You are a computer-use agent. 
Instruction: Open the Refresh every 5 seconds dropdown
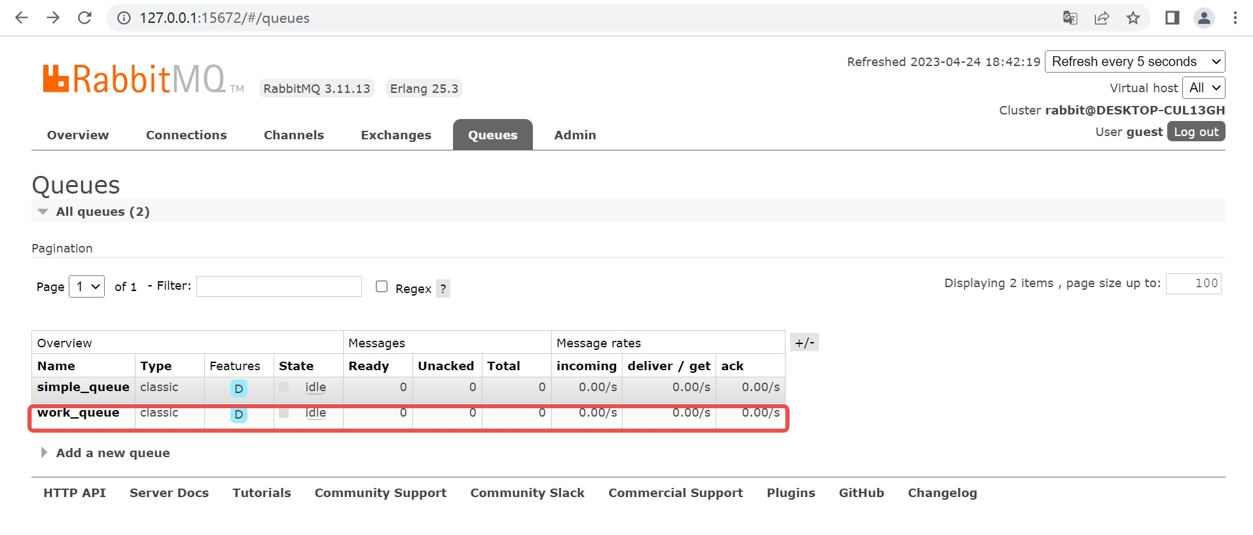point(1135,61)
